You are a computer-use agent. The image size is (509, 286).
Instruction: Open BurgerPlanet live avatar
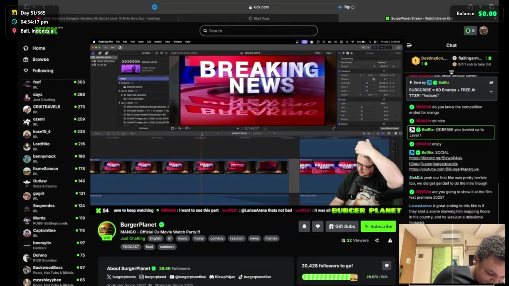(x=107, y=230)
